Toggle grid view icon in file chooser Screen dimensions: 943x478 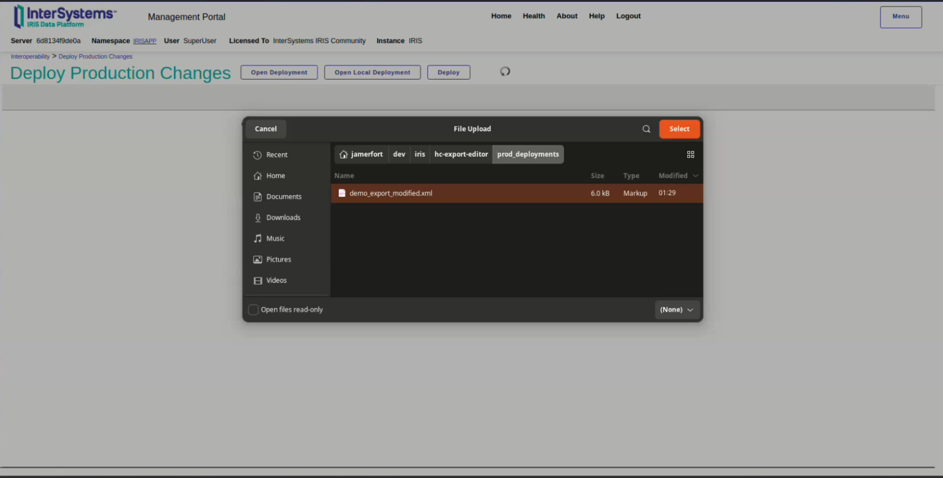690,154
